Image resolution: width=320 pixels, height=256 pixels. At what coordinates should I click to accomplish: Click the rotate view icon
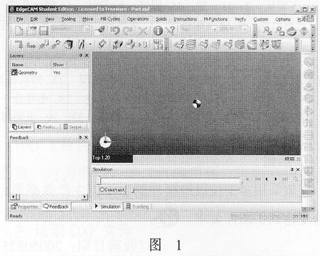[292, 31]
